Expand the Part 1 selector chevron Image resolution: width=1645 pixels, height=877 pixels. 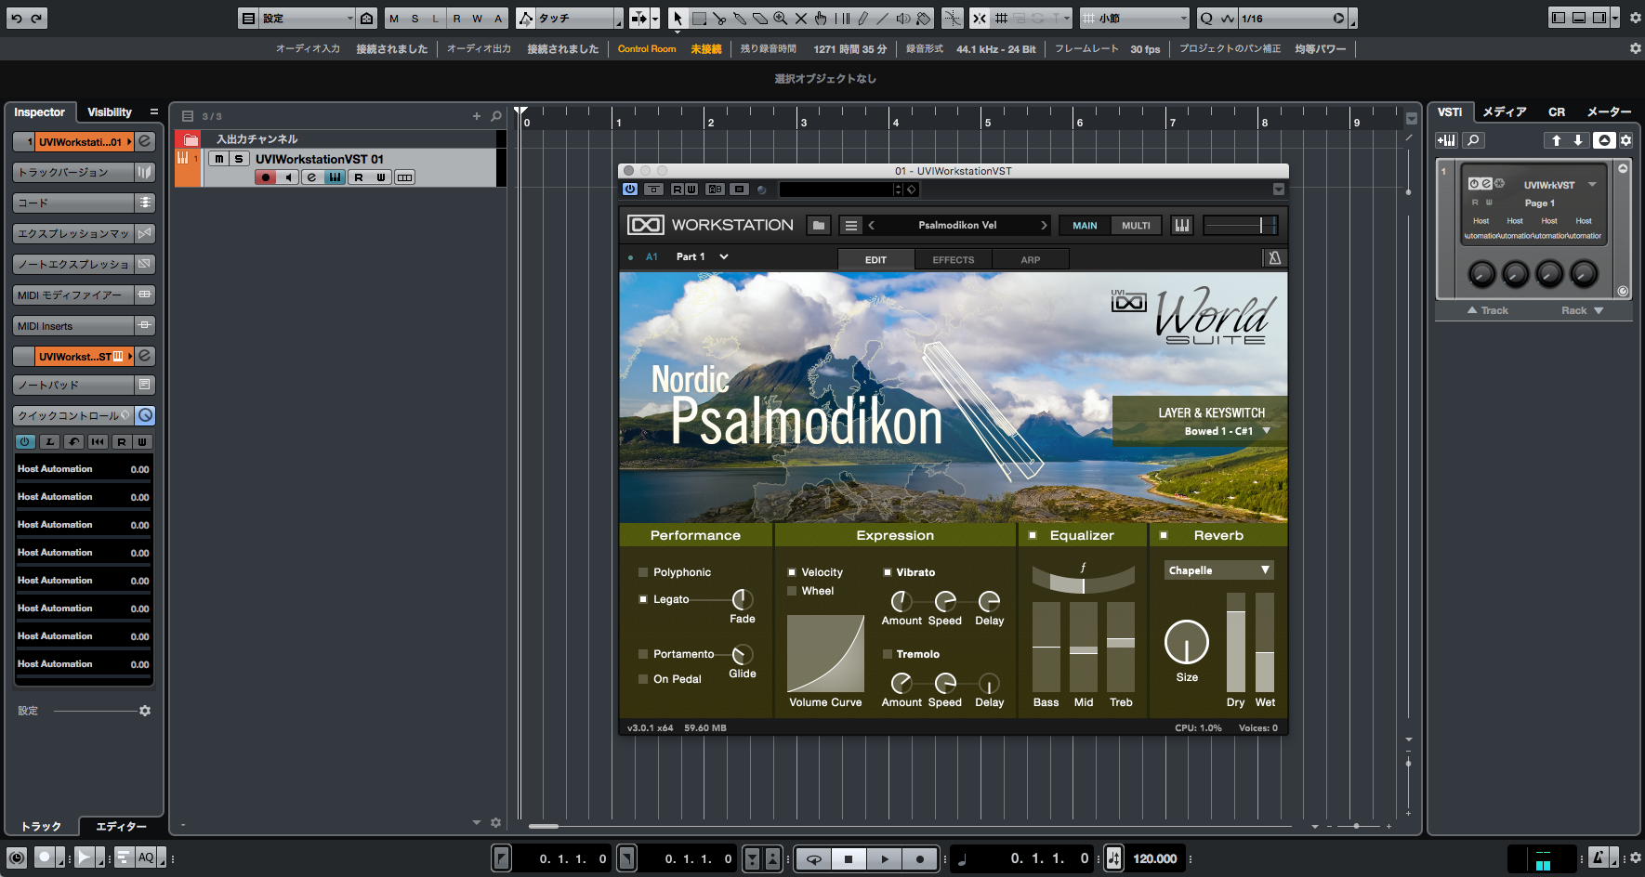[x=724, y=256]
